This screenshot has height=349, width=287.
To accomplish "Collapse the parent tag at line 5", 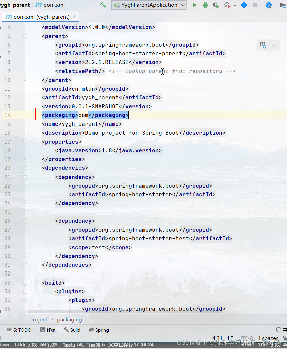I will click(x=25, y=36).
